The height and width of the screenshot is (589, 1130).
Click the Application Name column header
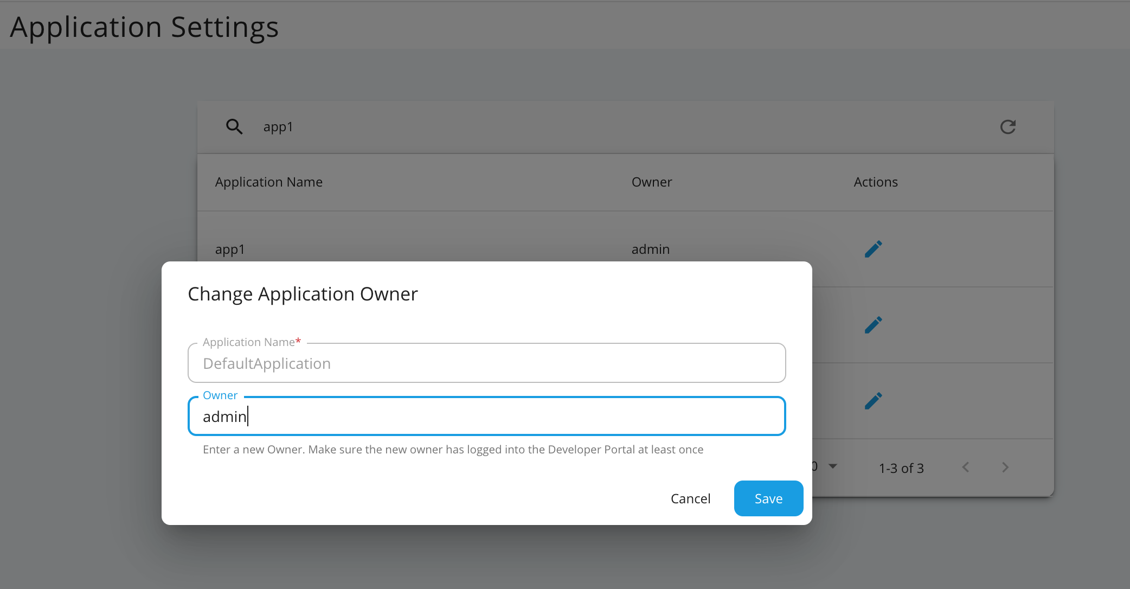(x=268, y=182)
